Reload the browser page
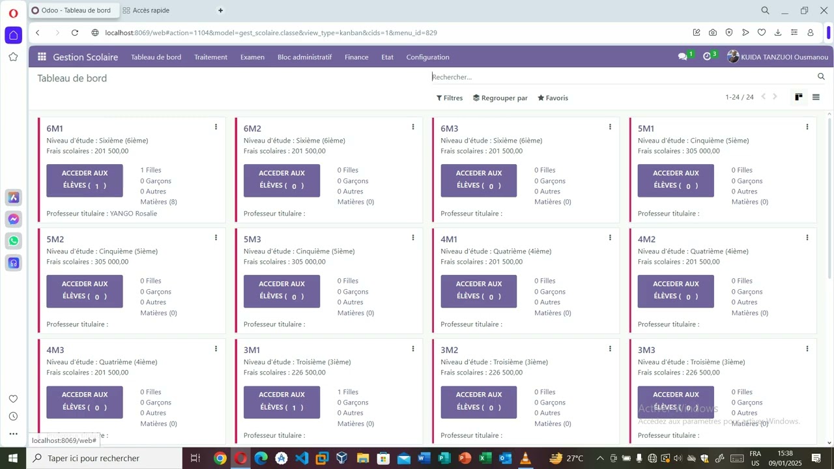834x469 pixels. click(75, 33)
